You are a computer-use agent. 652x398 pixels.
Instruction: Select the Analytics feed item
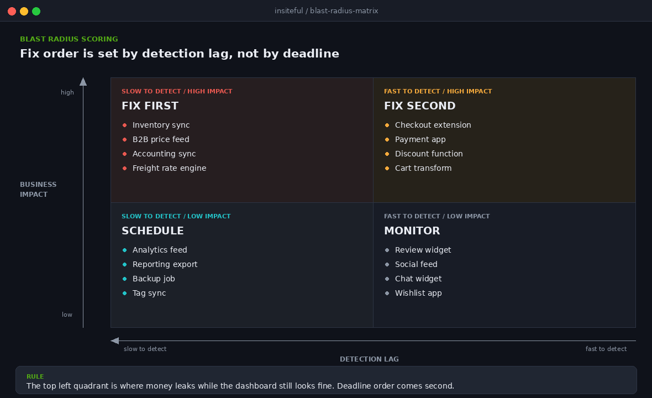(160, 249)
